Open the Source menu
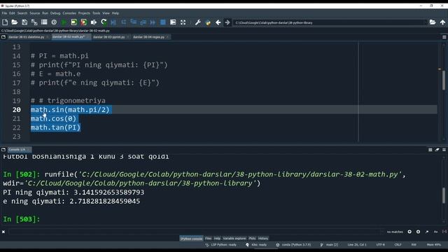This screenshot has width=448, height=252. (x=35, y=13)
